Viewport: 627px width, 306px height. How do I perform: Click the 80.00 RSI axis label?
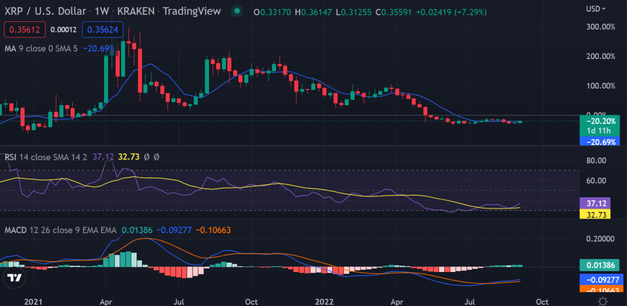[x=597, y=160]
